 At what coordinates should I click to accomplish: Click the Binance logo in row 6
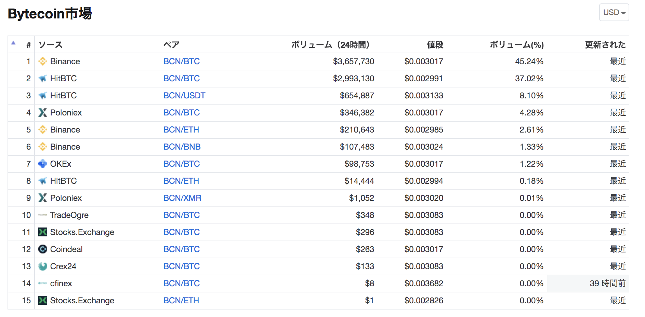[x=42, y=147]
